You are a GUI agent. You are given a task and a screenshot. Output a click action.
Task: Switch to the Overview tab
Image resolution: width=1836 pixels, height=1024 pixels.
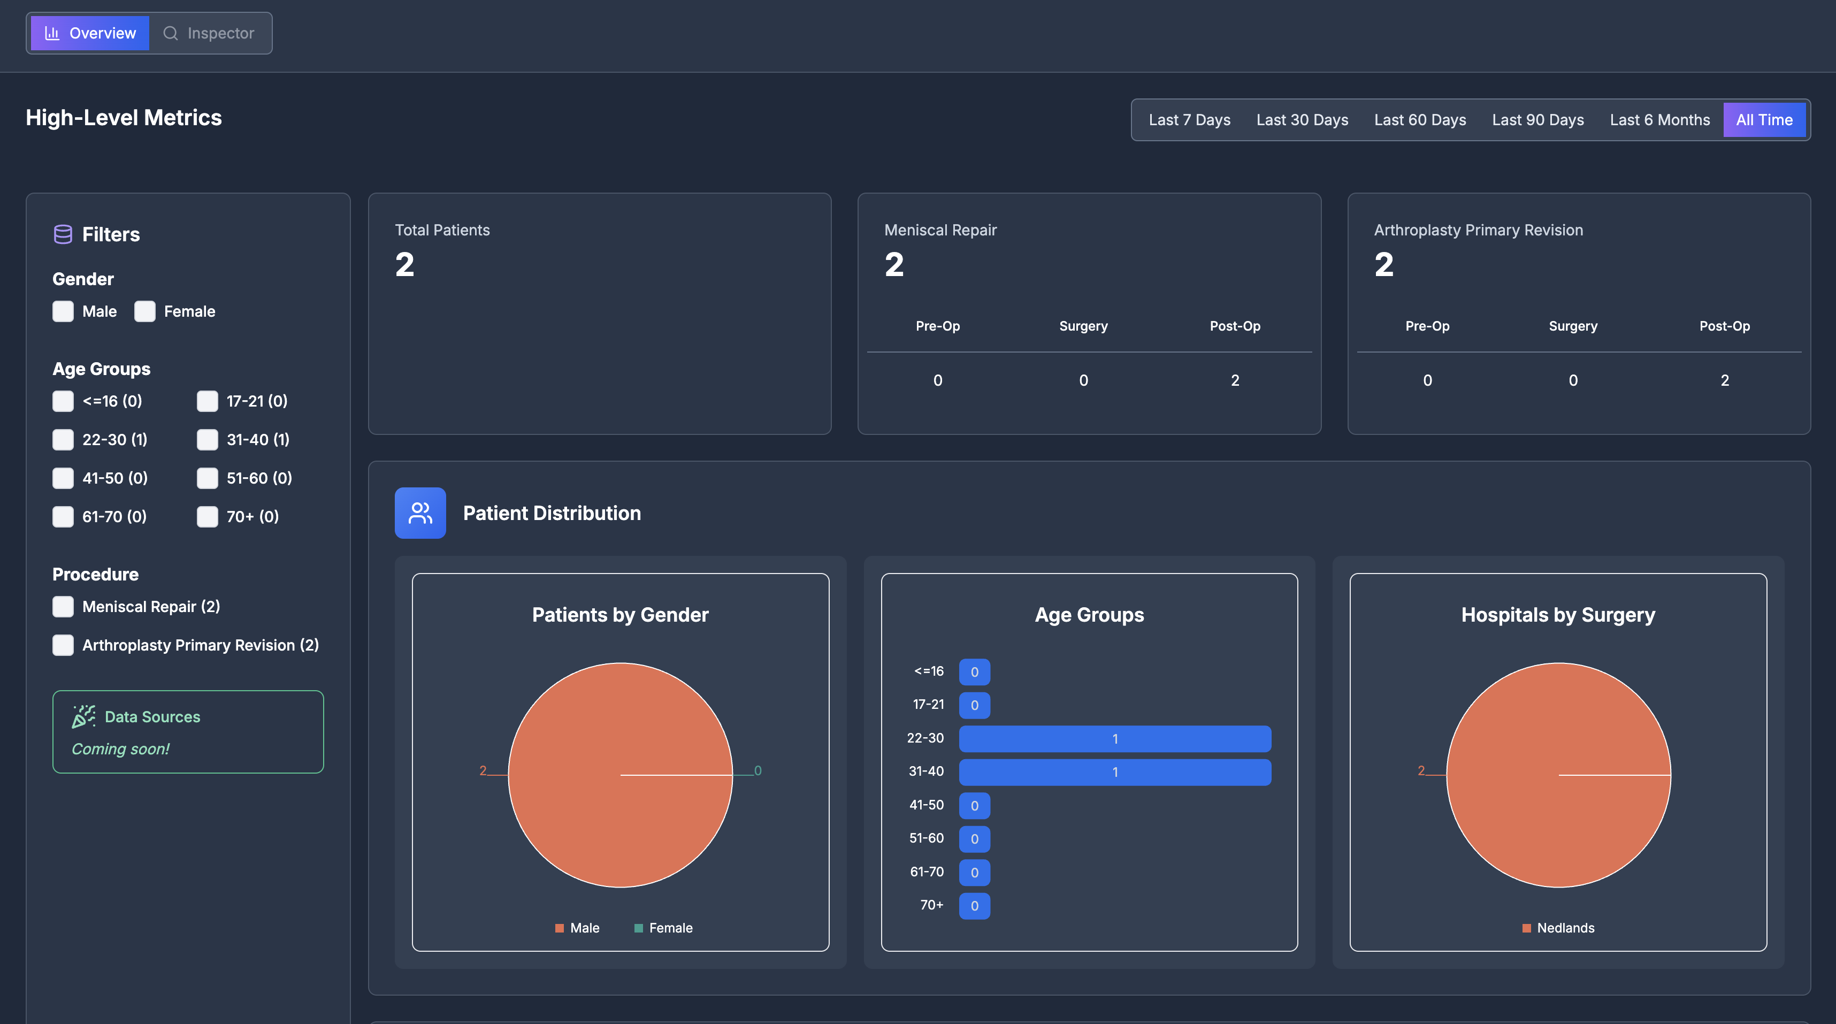pyautogui.click(x=88, y=33)
